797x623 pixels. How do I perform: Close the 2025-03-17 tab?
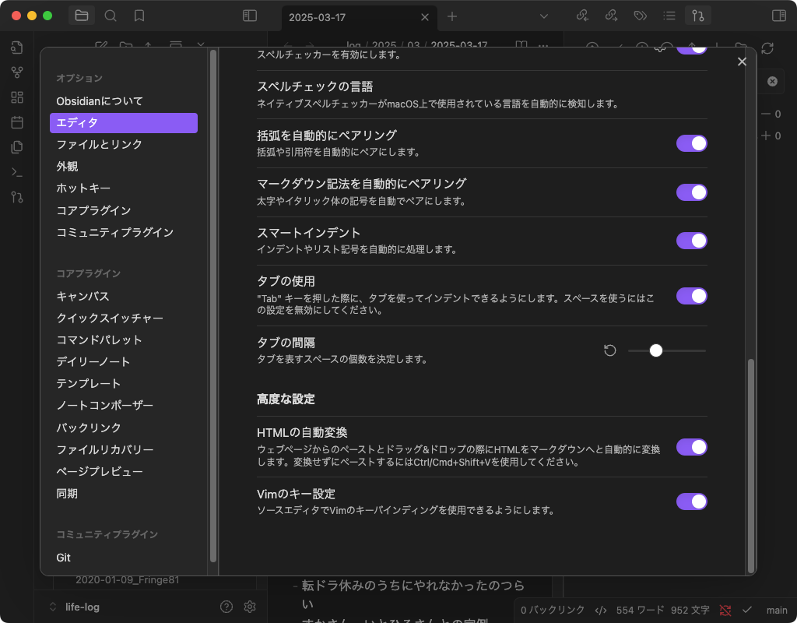(425, 17)
